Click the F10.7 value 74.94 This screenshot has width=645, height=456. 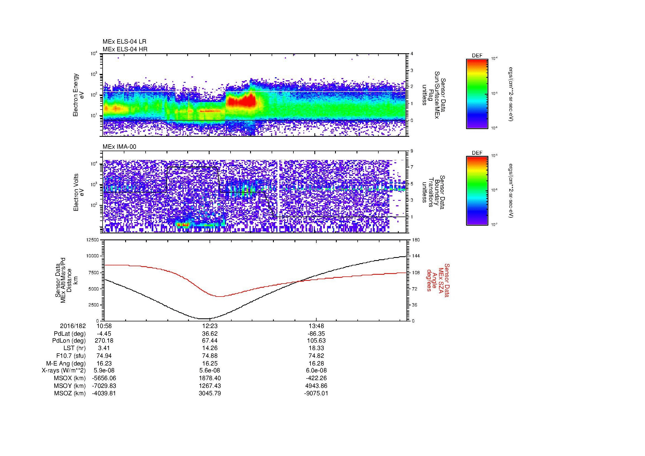click(x=104, y=356)
